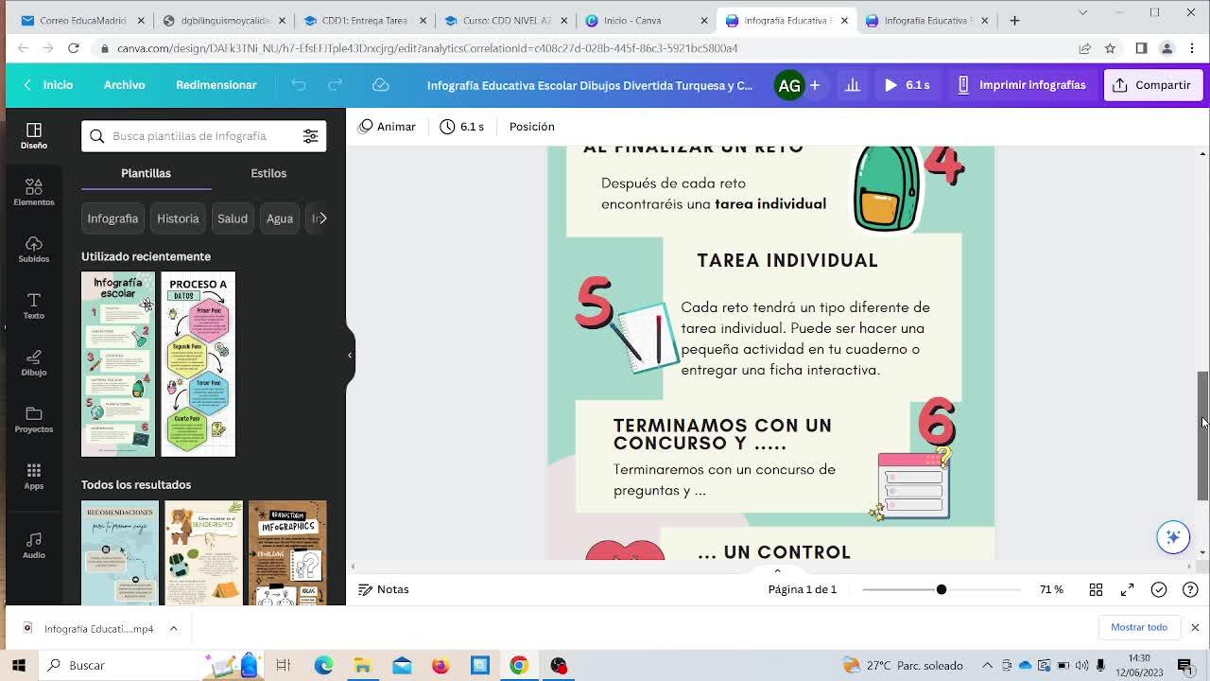Open the Dibujo drawing tool
This screenshot has width=1210, height=681.
click(34, 361)
